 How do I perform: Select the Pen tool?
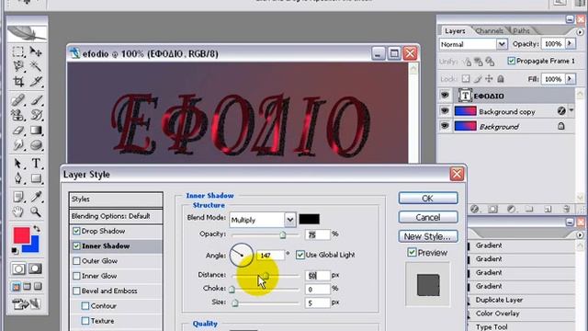[18, 178]
